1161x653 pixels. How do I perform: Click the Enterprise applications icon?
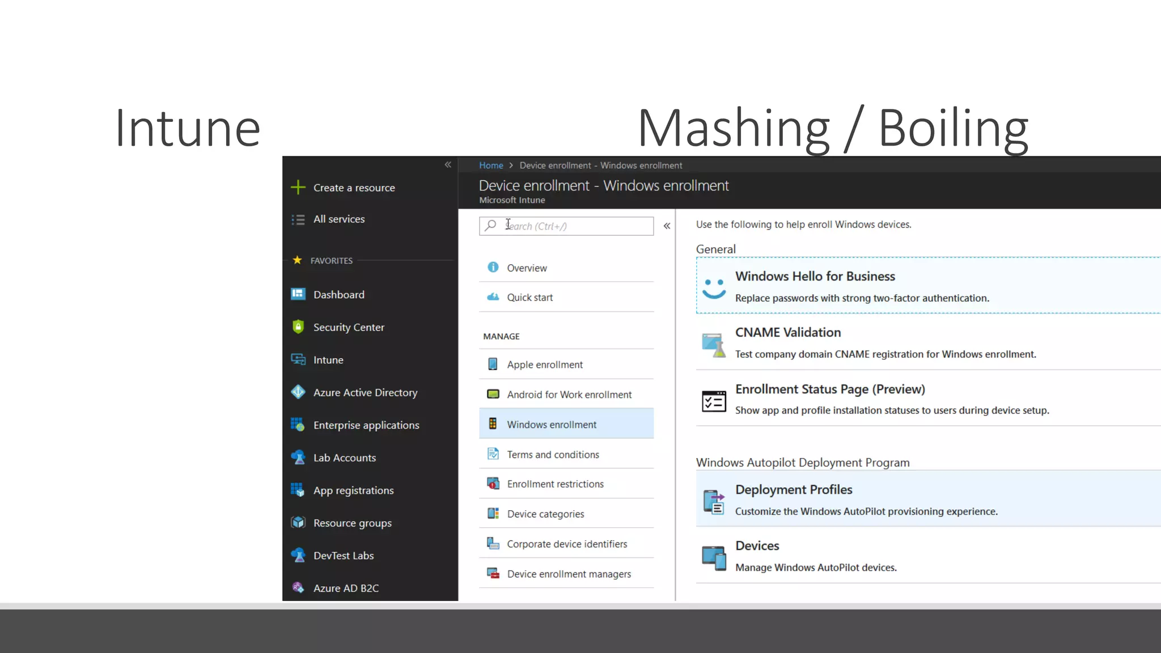click(x=298, y=425)
